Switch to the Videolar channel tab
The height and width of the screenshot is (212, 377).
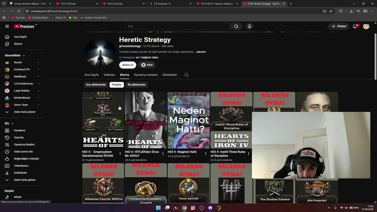click(x=109, y=75)
